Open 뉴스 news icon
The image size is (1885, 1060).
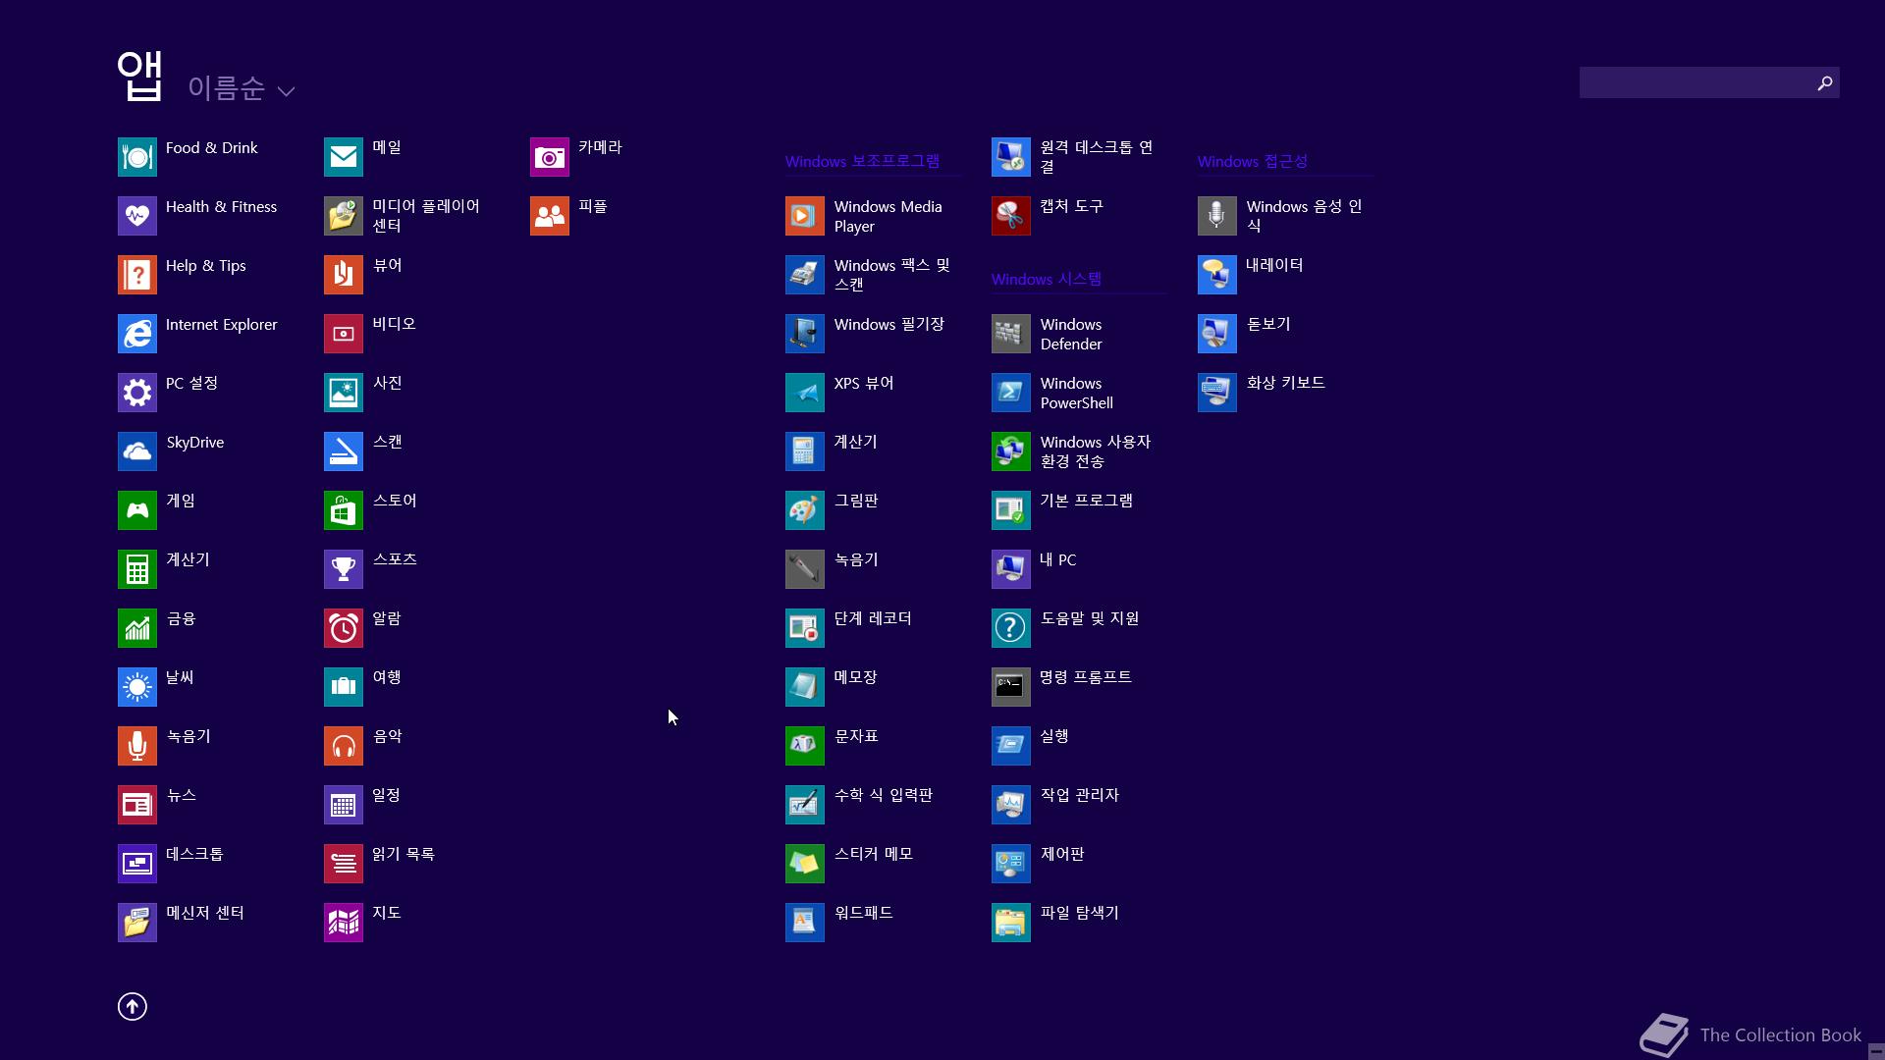click(137, 805)
